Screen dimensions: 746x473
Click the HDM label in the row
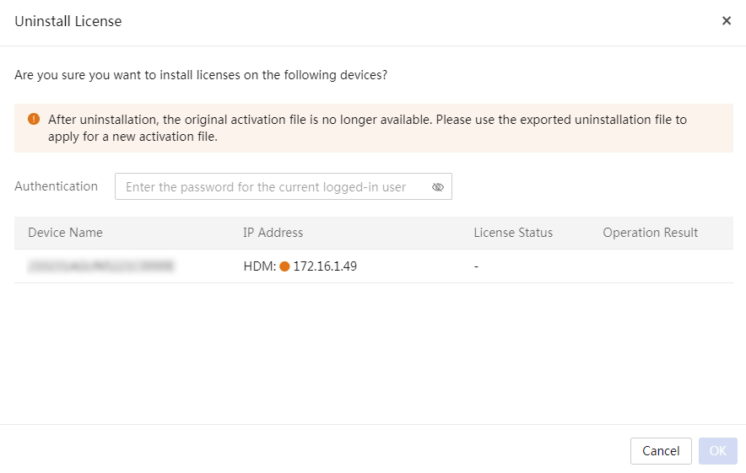pyautogui.click(x=259, y=266)
